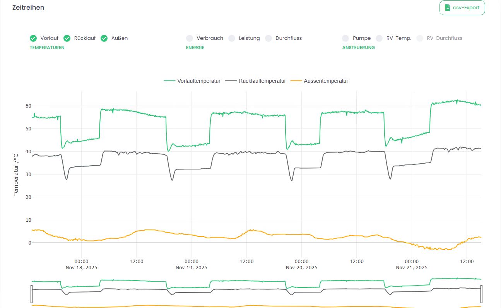The height and width of the screenshot is (308, 501).
Task: Hide Rücklauftemperatur via the chart legend
Action: (x=256, y=81)
